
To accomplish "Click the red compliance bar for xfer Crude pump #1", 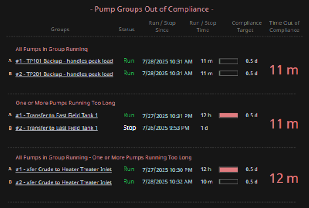I will click(x=228, y=169).
